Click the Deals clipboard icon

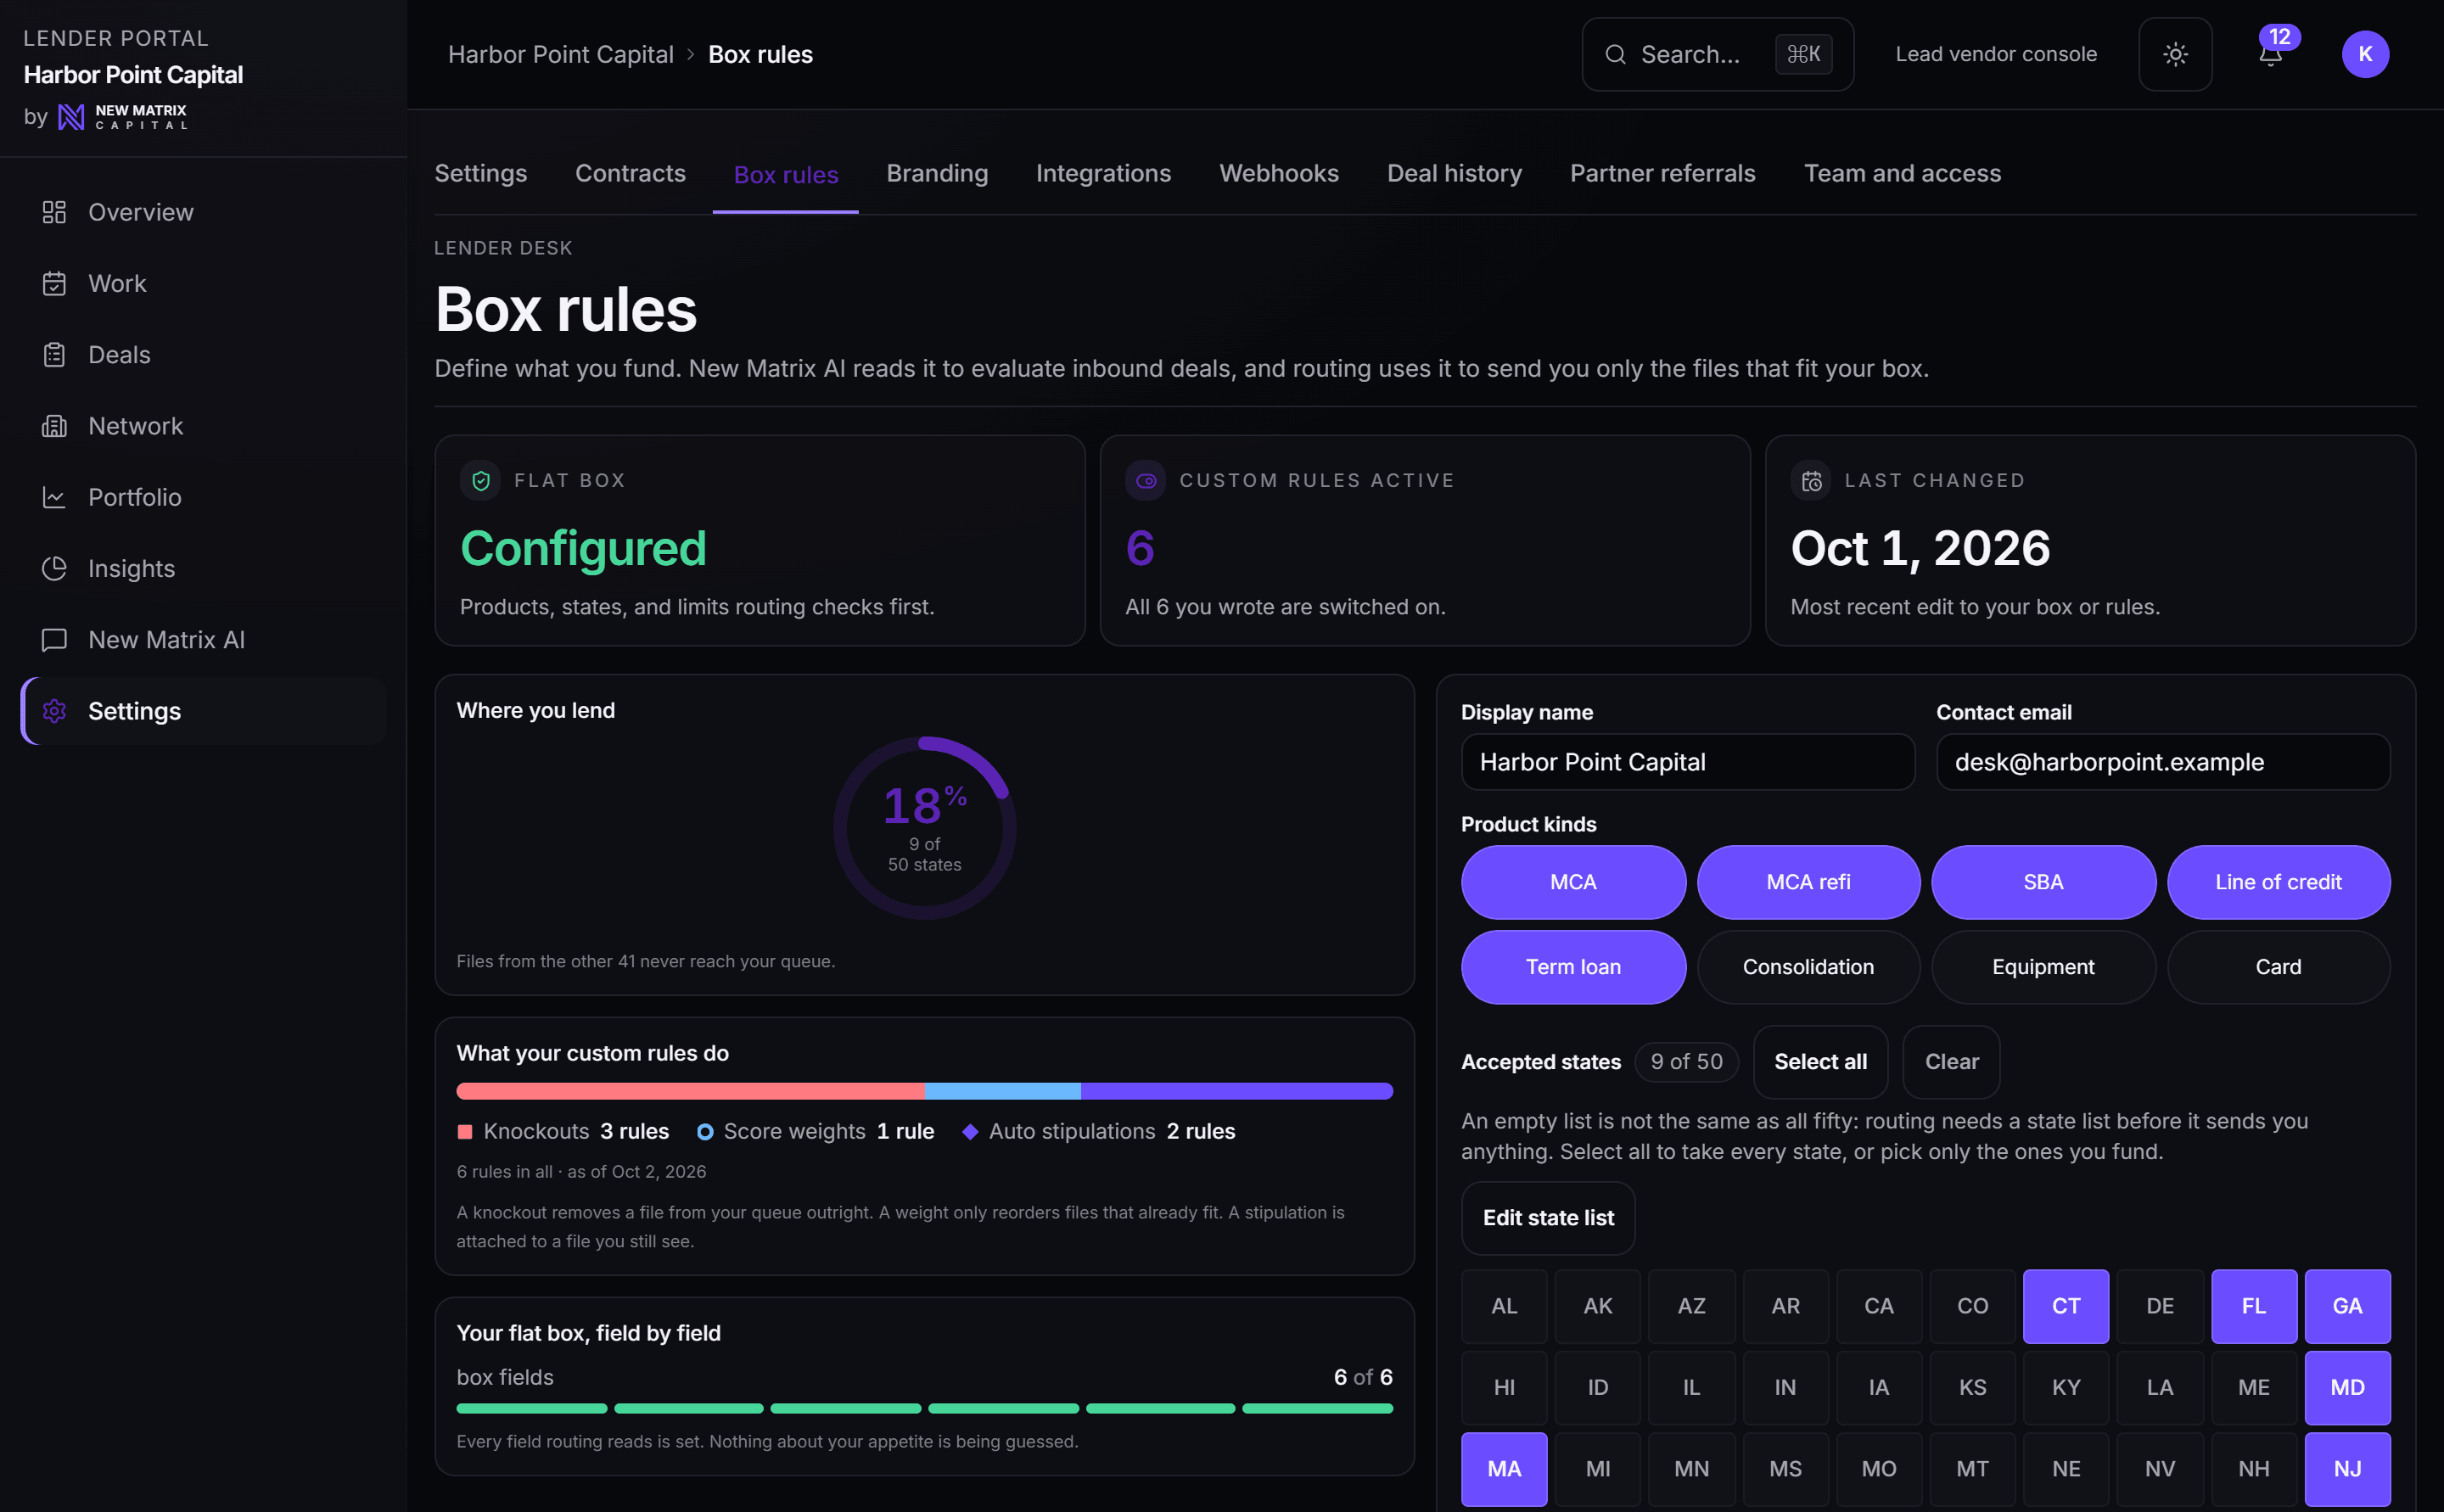click(x=54, y=355)
